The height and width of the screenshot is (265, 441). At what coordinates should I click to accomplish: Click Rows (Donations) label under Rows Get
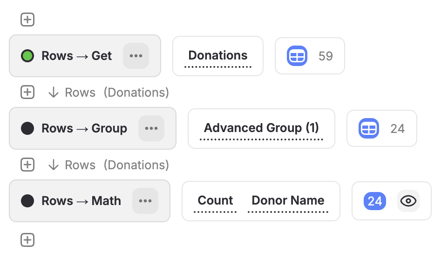(116, 92)
